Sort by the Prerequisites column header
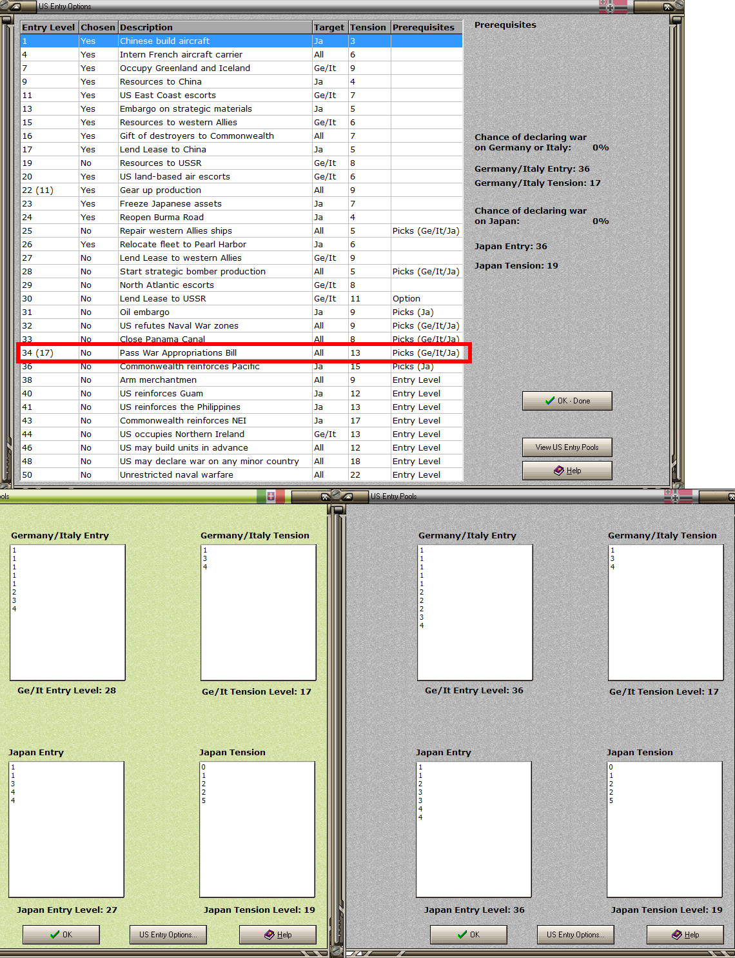 427,27
